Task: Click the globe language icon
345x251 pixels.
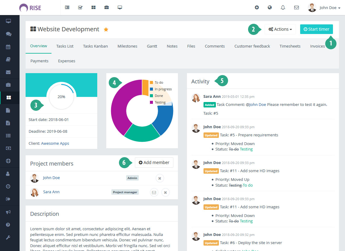Action: (x=270, y=8)
